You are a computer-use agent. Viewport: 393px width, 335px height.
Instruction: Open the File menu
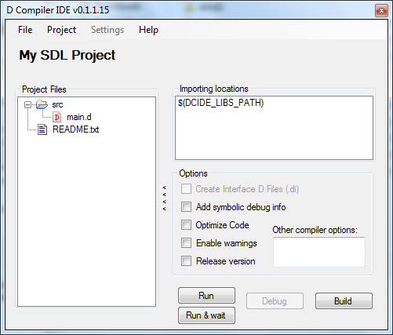coord(25,30)
